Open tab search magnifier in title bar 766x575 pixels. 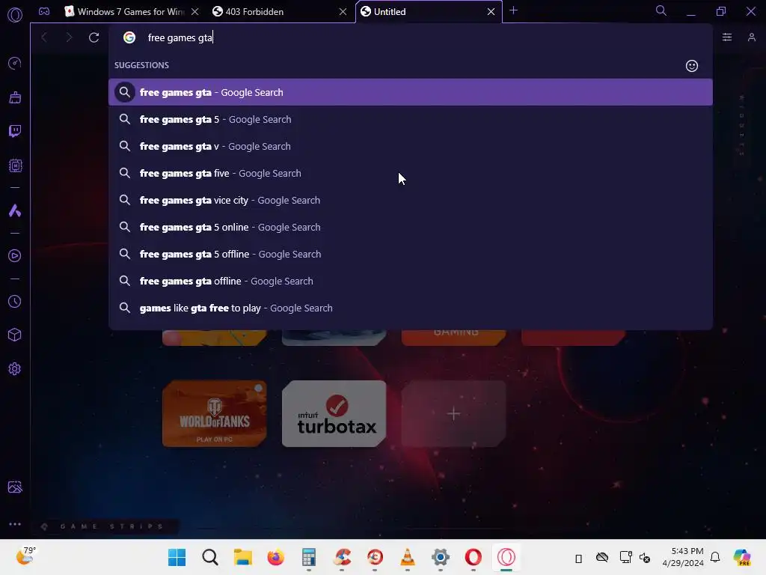coord(661,10)
